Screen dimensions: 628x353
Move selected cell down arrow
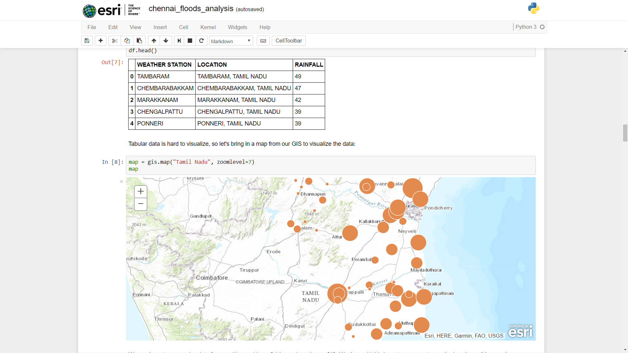[166, 41]
